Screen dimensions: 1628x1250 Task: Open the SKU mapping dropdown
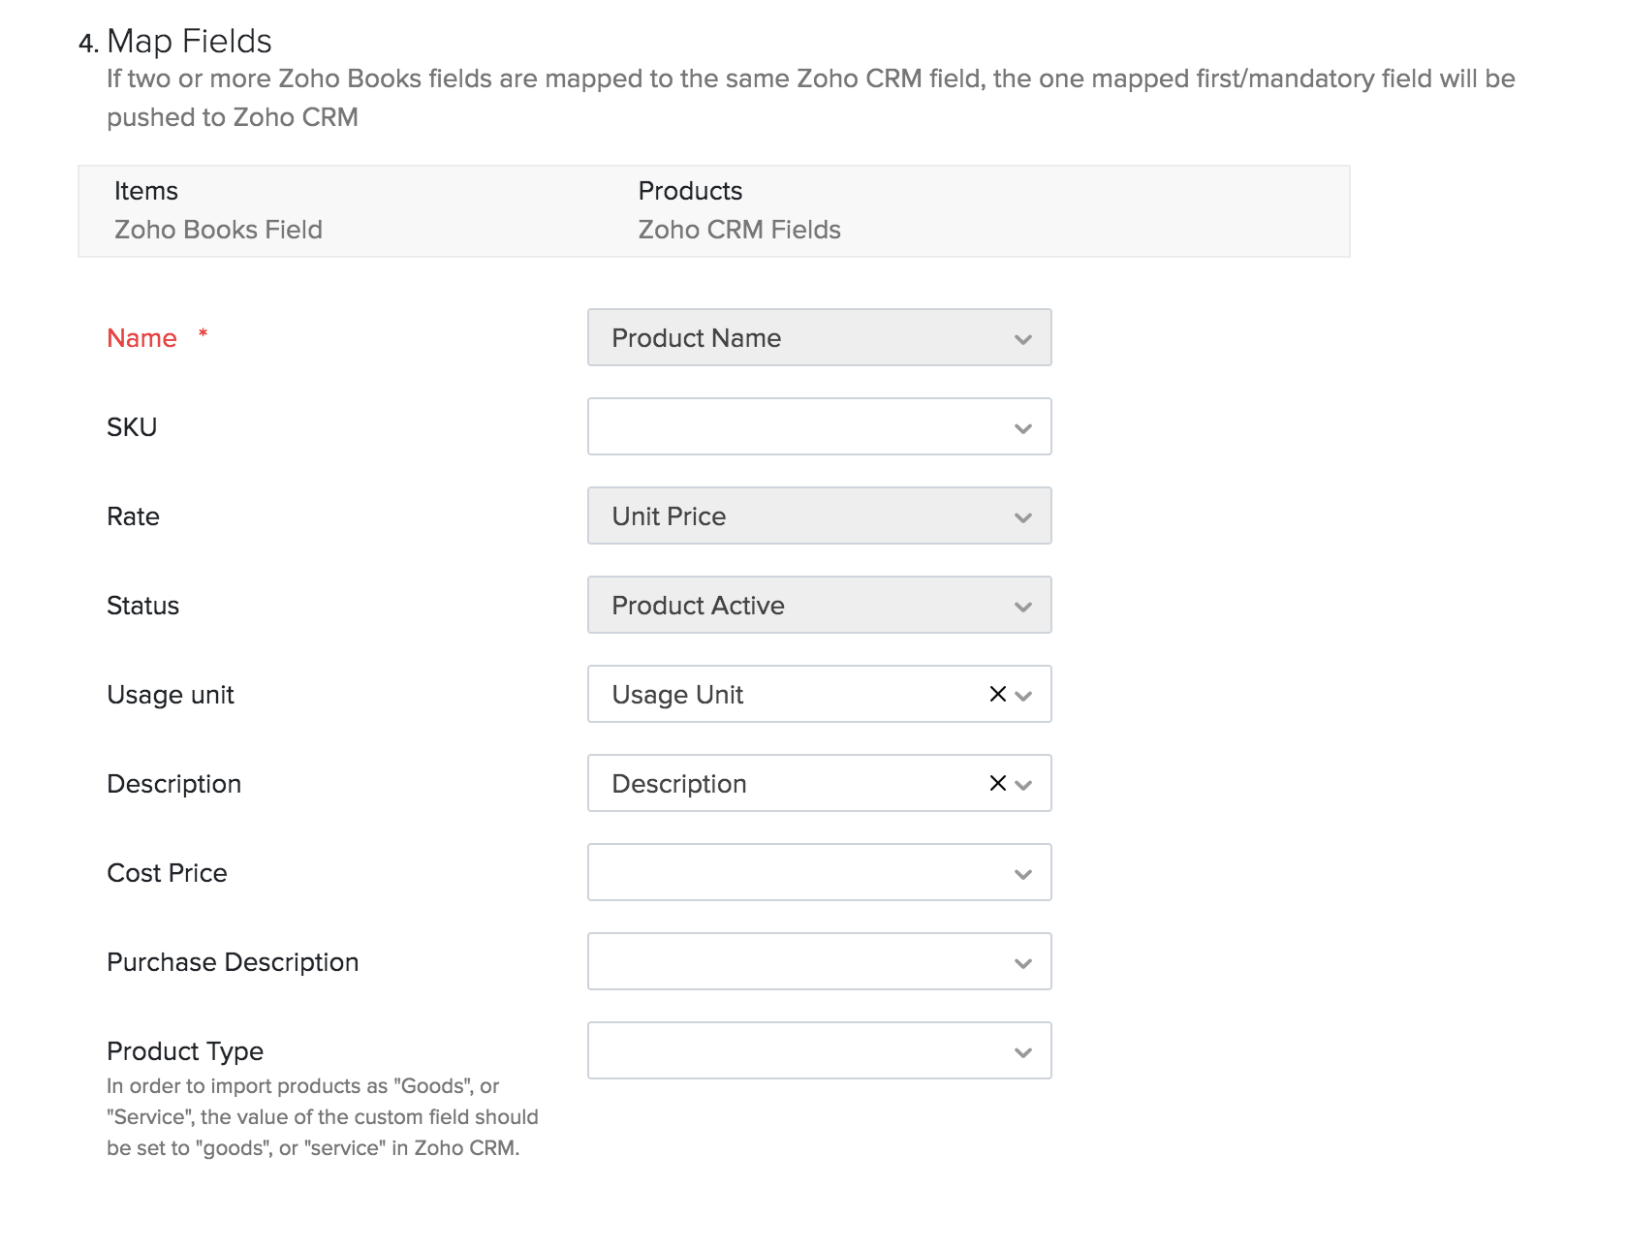[x=819, y=426]
